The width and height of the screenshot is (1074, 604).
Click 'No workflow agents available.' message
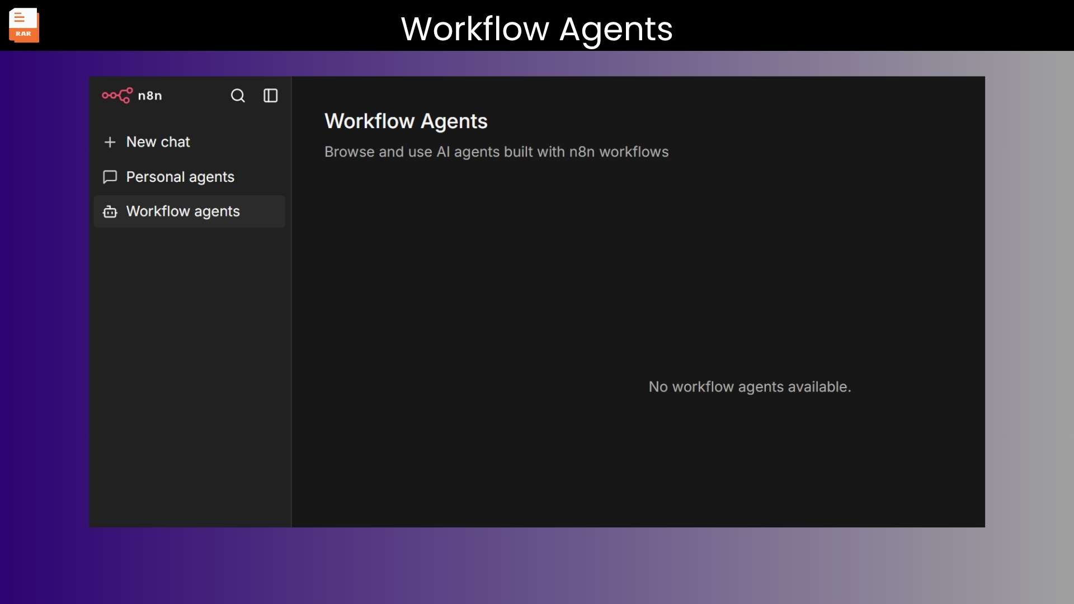click(x=750, y=387)
